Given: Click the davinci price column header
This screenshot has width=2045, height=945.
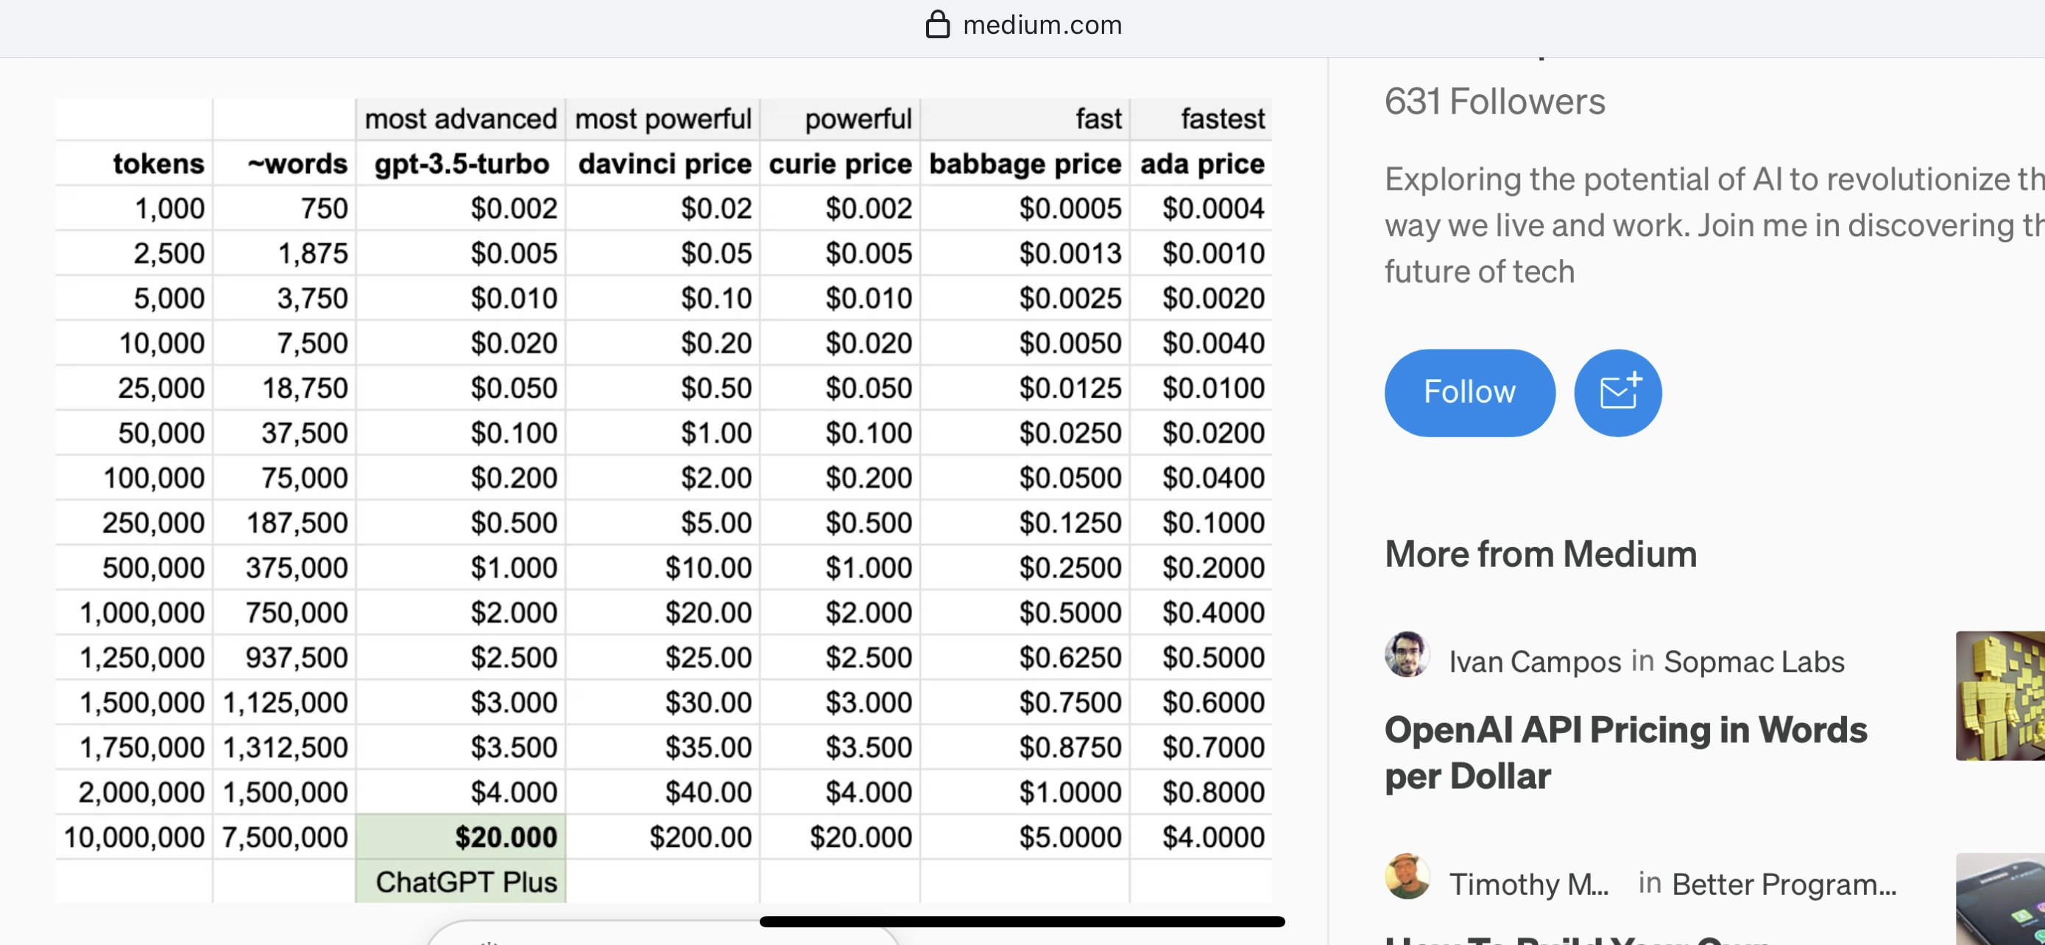Looking at the screenshot, I should pyautogui.click(x=664, y=163).
